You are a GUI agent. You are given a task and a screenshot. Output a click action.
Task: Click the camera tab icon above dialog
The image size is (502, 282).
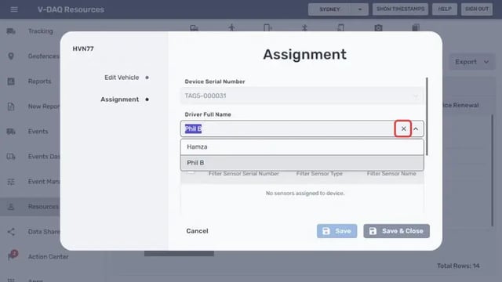pos(378,28)
